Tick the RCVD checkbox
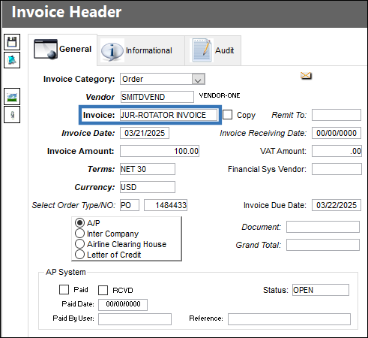The image size is (368, 338). (103, 290)
